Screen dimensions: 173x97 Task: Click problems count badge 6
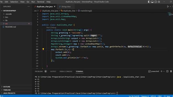46,71
